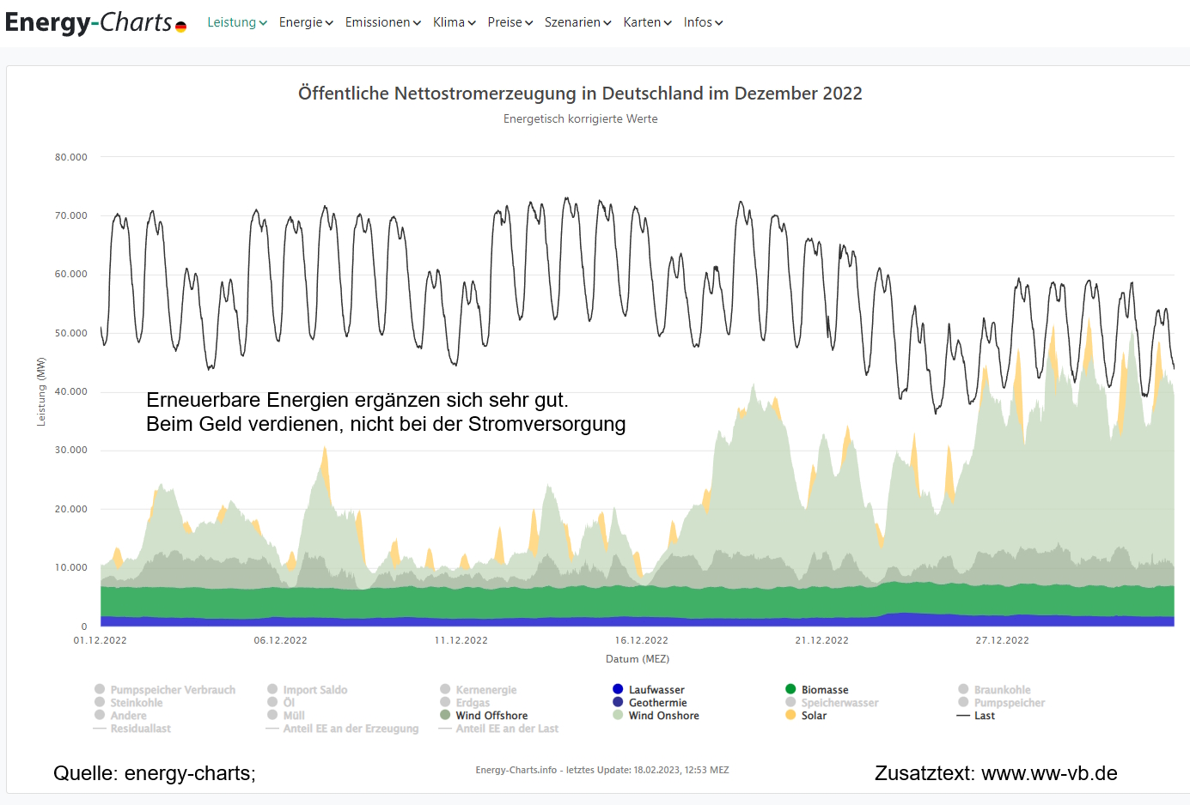Screen dimensions: 1190x805
Task: Expand the Szenarien dropdown
Action: (x=577, y=22)
